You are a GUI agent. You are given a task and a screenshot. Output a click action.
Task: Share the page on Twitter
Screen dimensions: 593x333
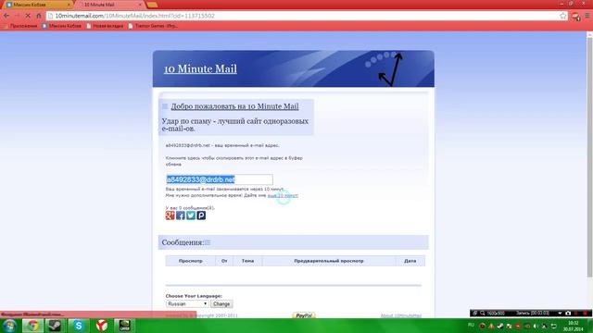[191, 216]
